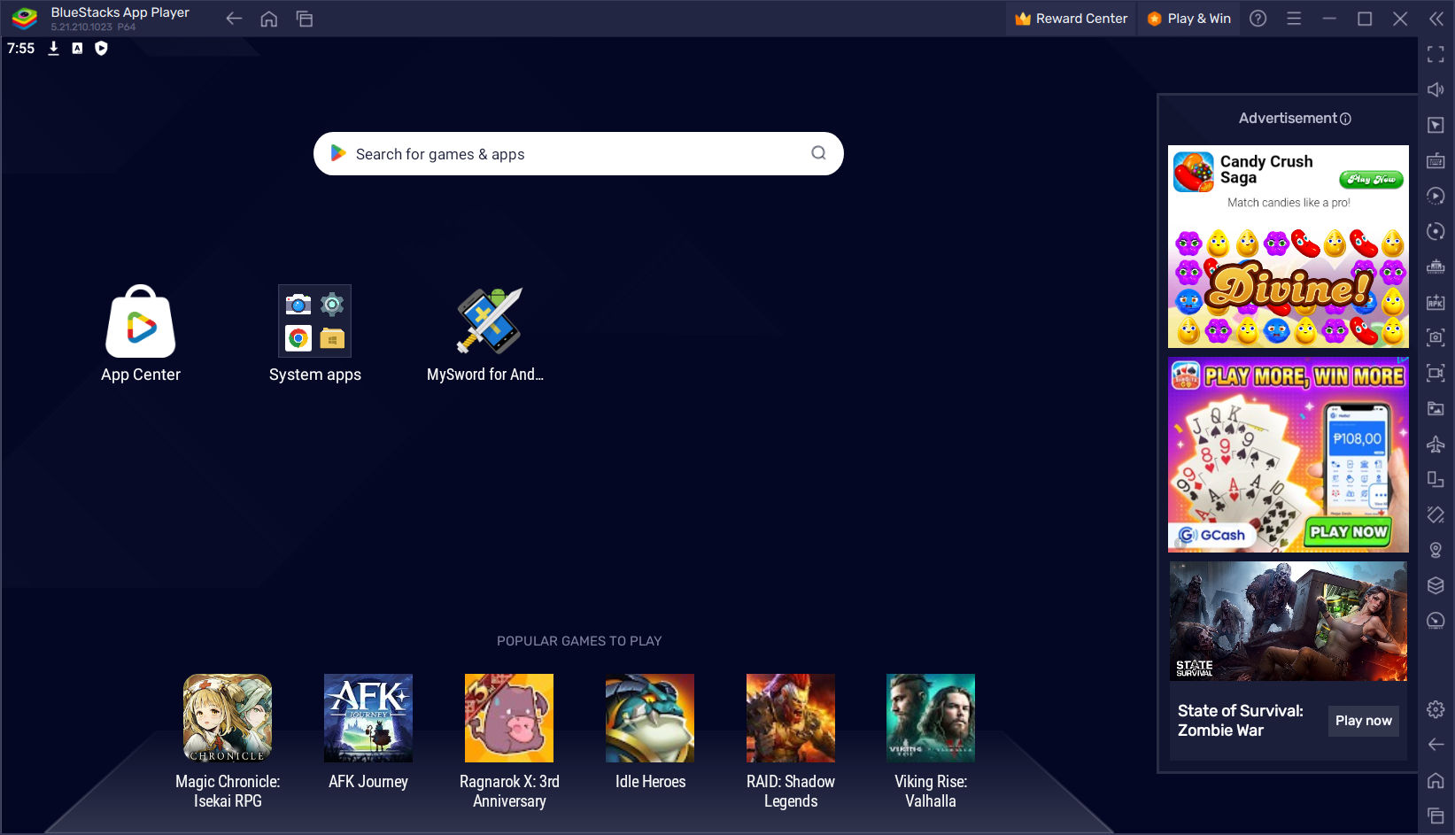Start screen recording with the video icon
The image size is (1455, 835).
click(1436, 373)
